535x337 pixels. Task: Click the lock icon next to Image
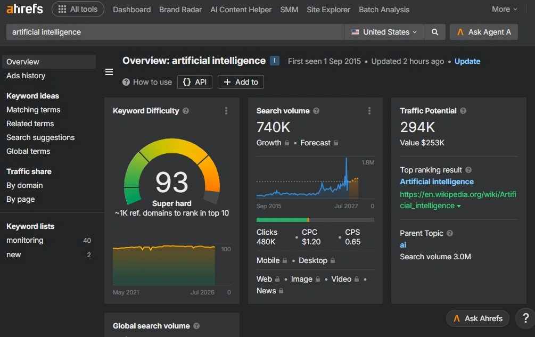(318, 280)
